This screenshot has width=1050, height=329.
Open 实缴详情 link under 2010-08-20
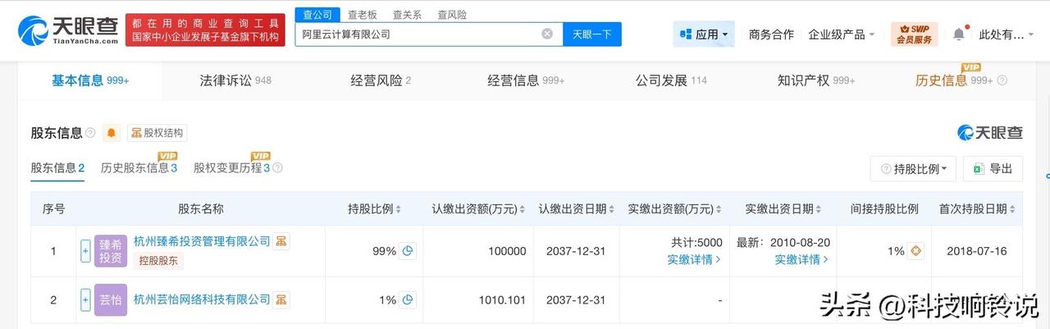coord(802,259)
